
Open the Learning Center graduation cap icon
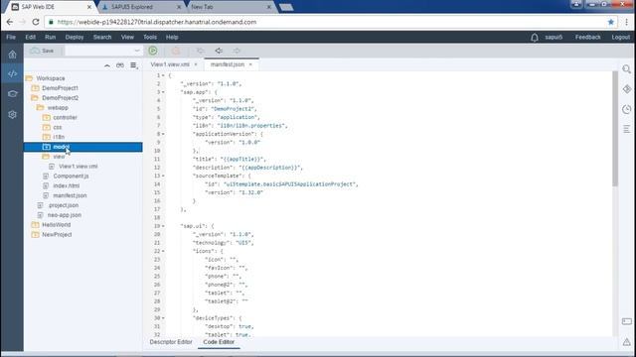(12, 94)
